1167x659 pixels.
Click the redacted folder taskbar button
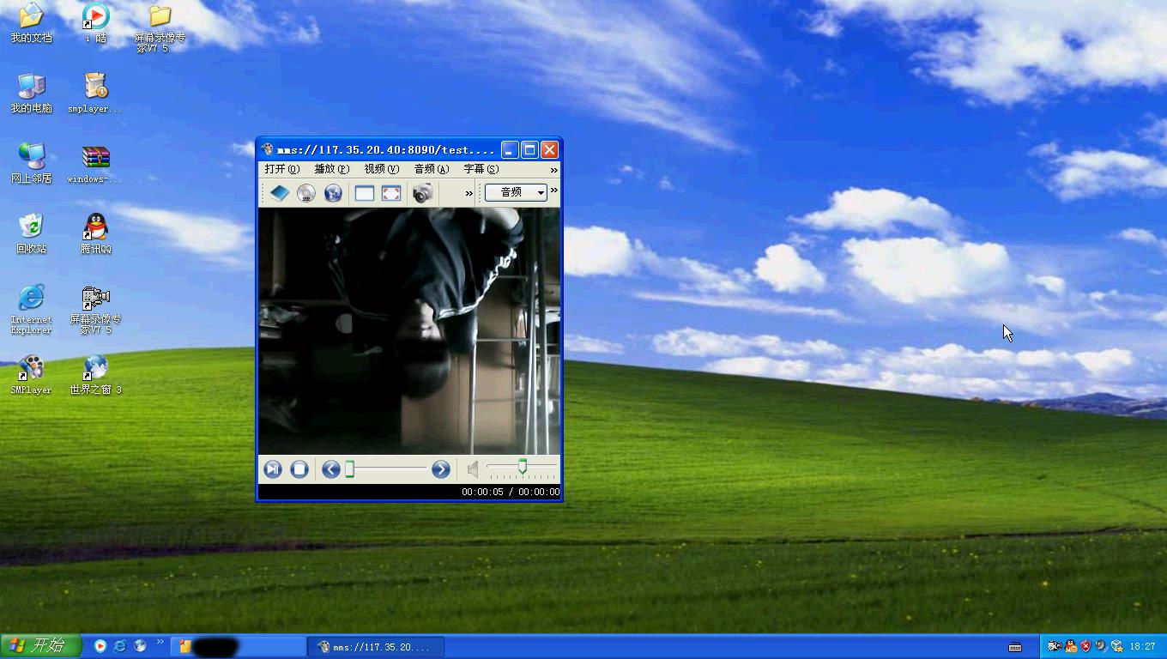[x=239, y=647]
